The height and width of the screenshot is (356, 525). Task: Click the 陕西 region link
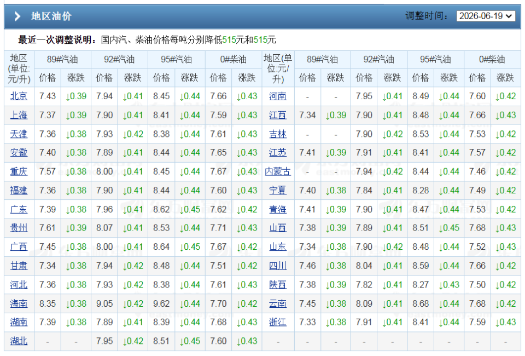point(278,285)
